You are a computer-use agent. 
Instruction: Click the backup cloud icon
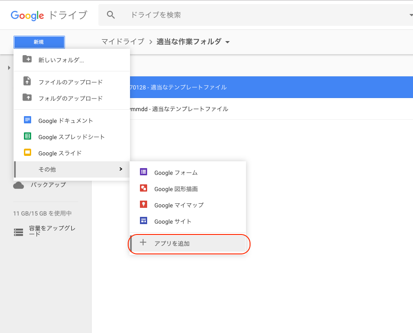(19, 185)
